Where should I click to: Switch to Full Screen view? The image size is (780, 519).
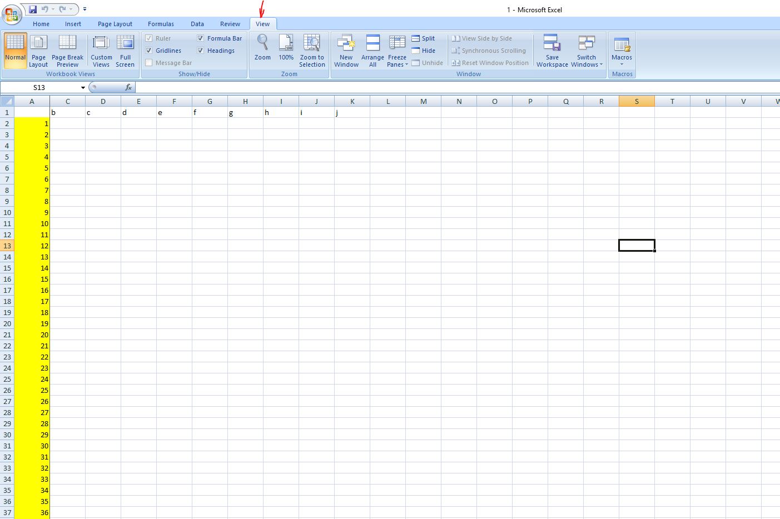pyautogui.click(x=125, y=43)
